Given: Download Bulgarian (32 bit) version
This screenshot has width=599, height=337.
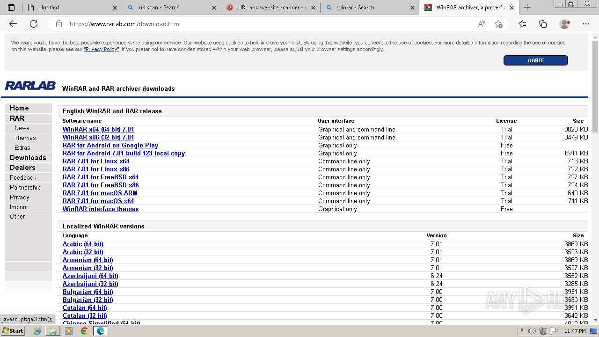Looking at the screenshot, I should tap(88, 300).
